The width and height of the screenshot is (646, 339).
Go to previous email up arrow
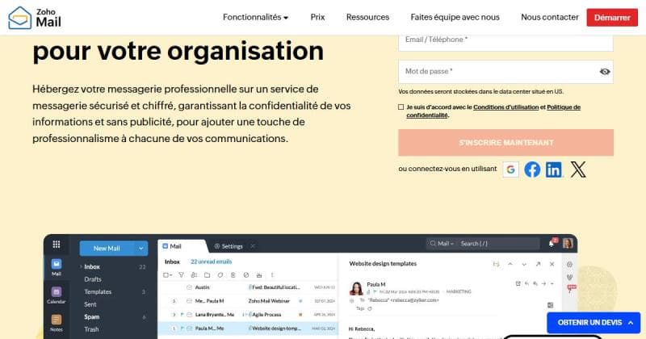pyautogui.click(x=510, y=264)
